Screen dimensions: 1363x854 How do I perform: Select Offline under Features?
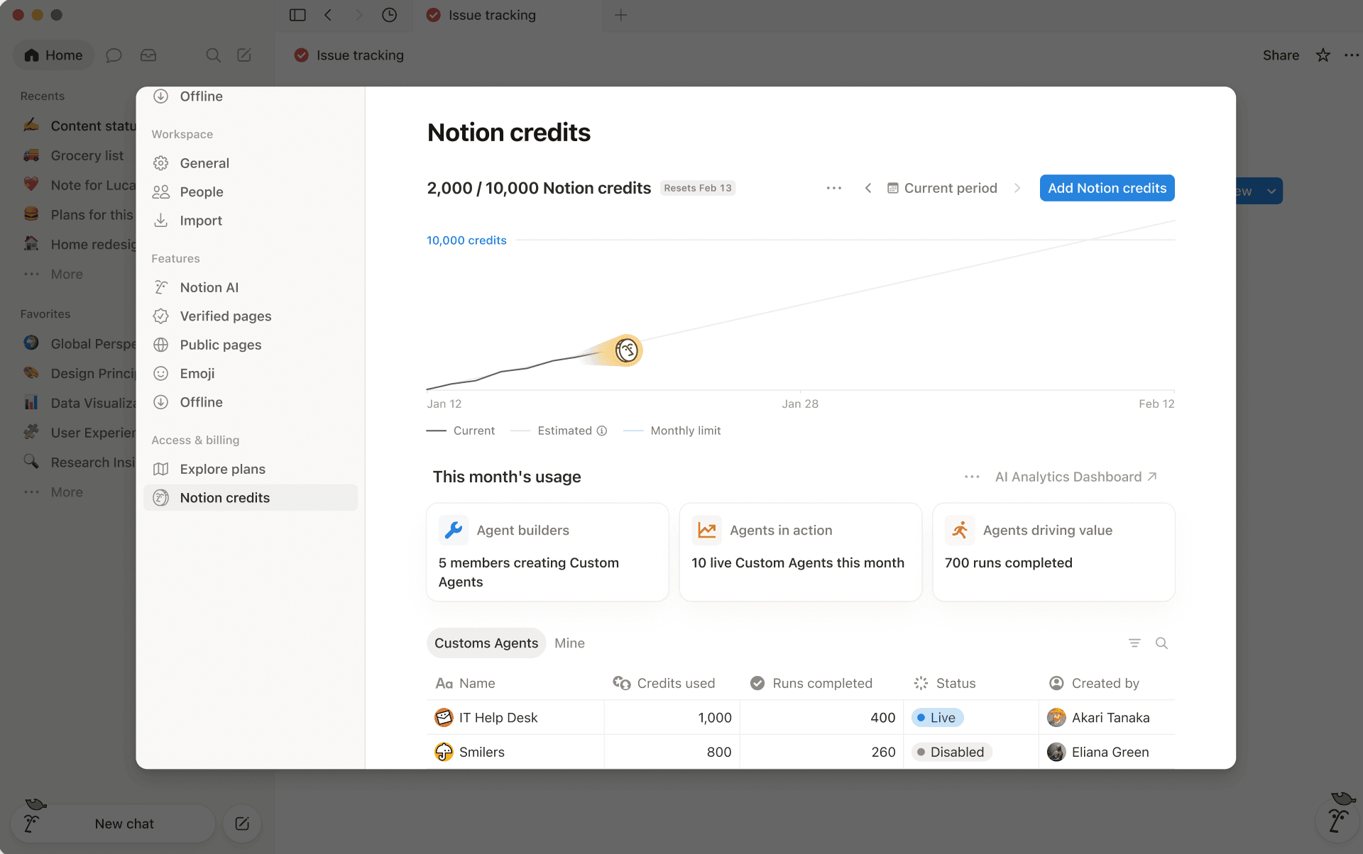tap(202, 402)
